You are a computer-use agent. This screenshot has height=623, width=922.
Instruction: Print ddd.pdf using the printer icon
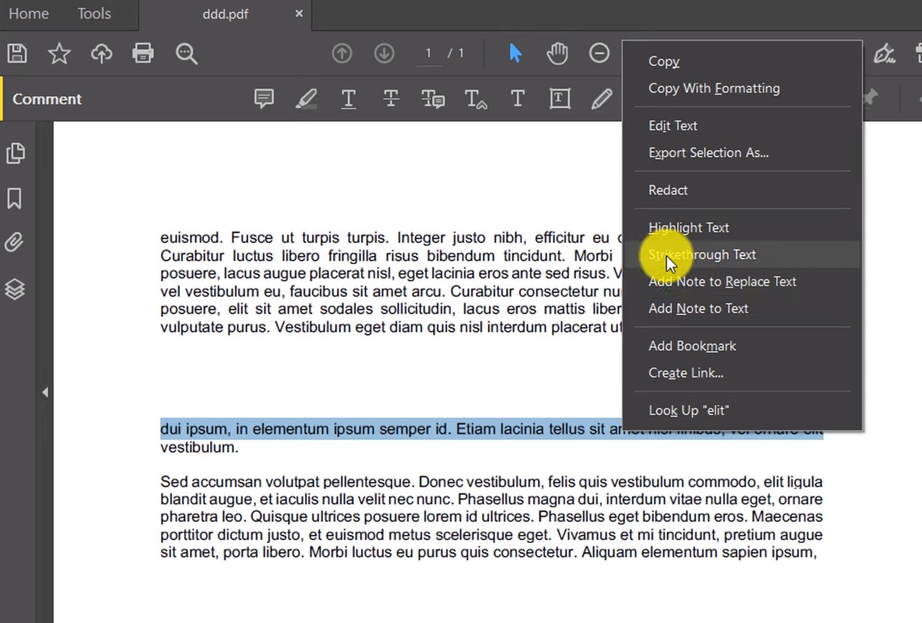coord(143,53)
